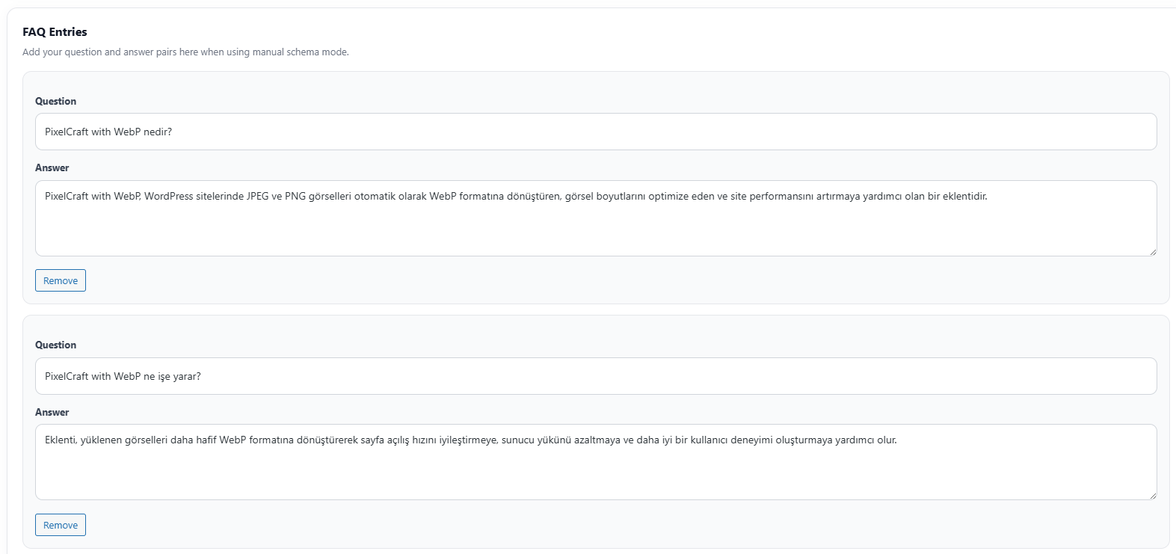
Task: Click the answer box starting "Eklenti, yüklenen görselleri"
Action: tap(596, 462)
